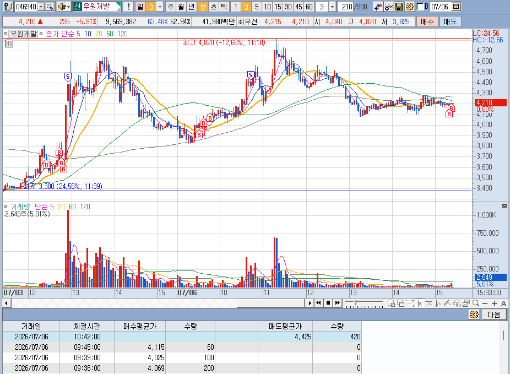Click the bar count field showing 210

click(345, 7)
